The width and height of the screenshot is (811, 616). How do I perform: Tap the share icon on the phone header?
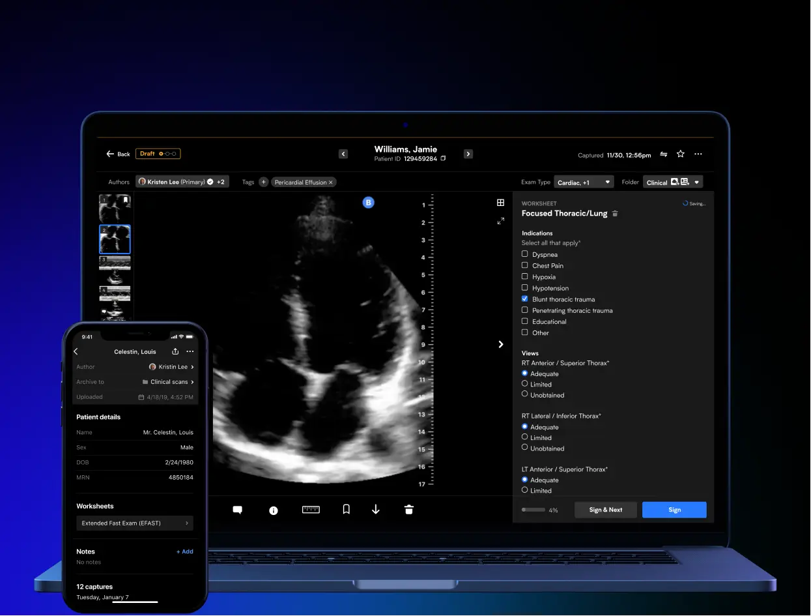[175, 351]
